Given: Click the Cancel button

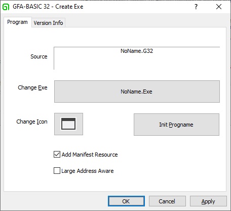Looking at the screenshot, I should pos(167,201).
